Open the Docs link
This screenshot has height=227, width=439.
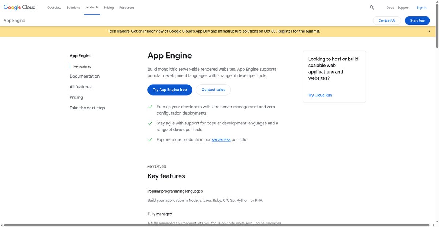[390, 8]
